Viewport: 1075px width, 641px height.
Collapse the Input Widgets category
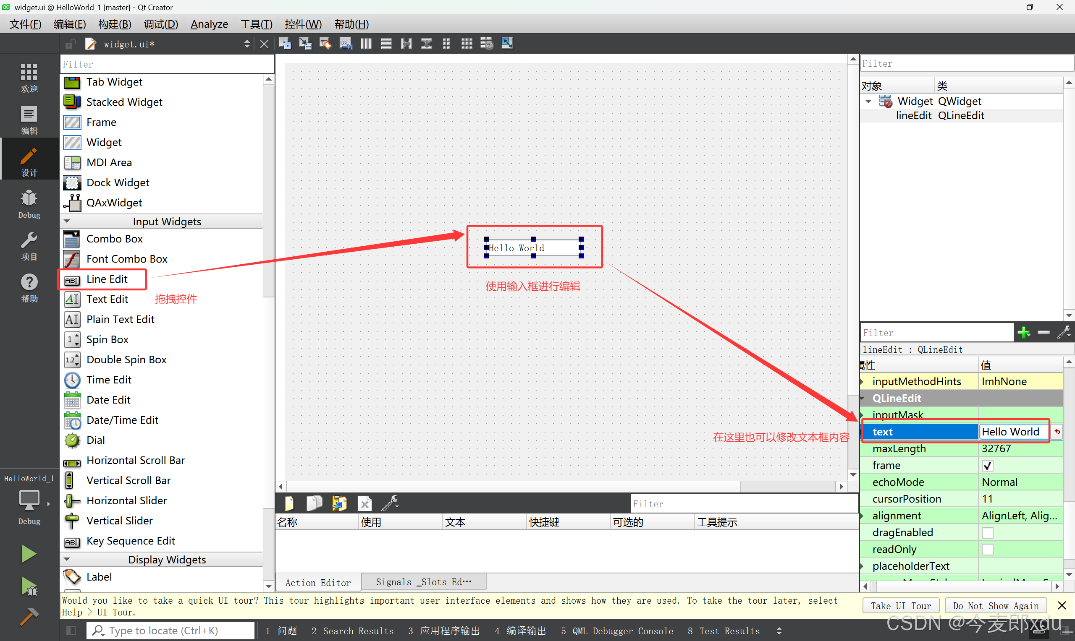(x=67, y=221)
